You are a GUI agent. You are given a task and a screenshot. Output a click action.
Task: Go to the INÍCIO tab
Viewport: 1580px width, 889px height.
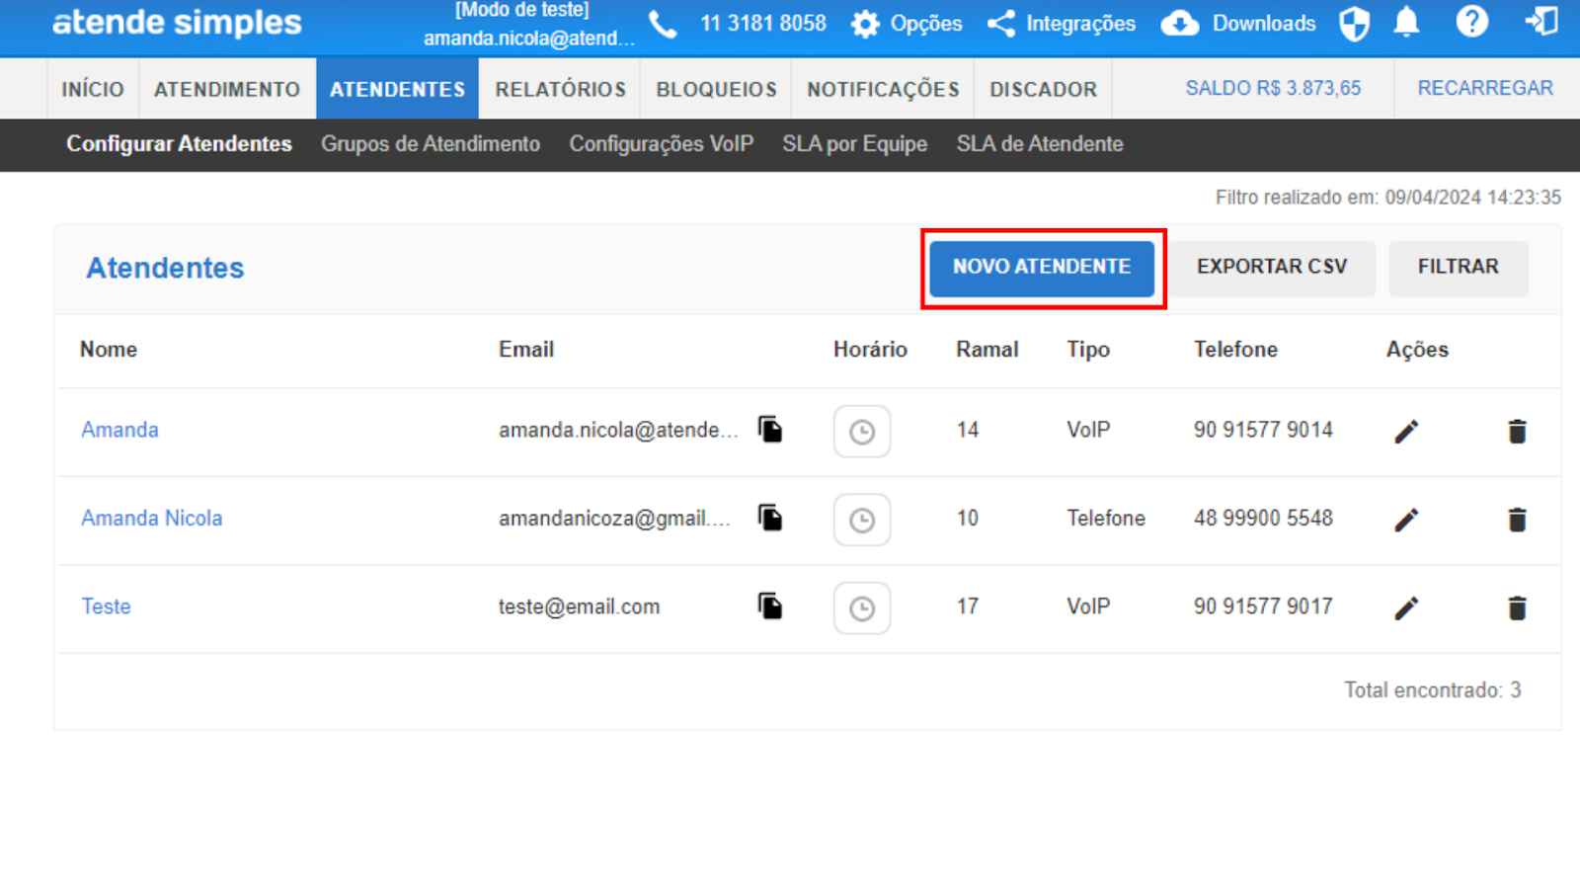[x=93, y=89]
